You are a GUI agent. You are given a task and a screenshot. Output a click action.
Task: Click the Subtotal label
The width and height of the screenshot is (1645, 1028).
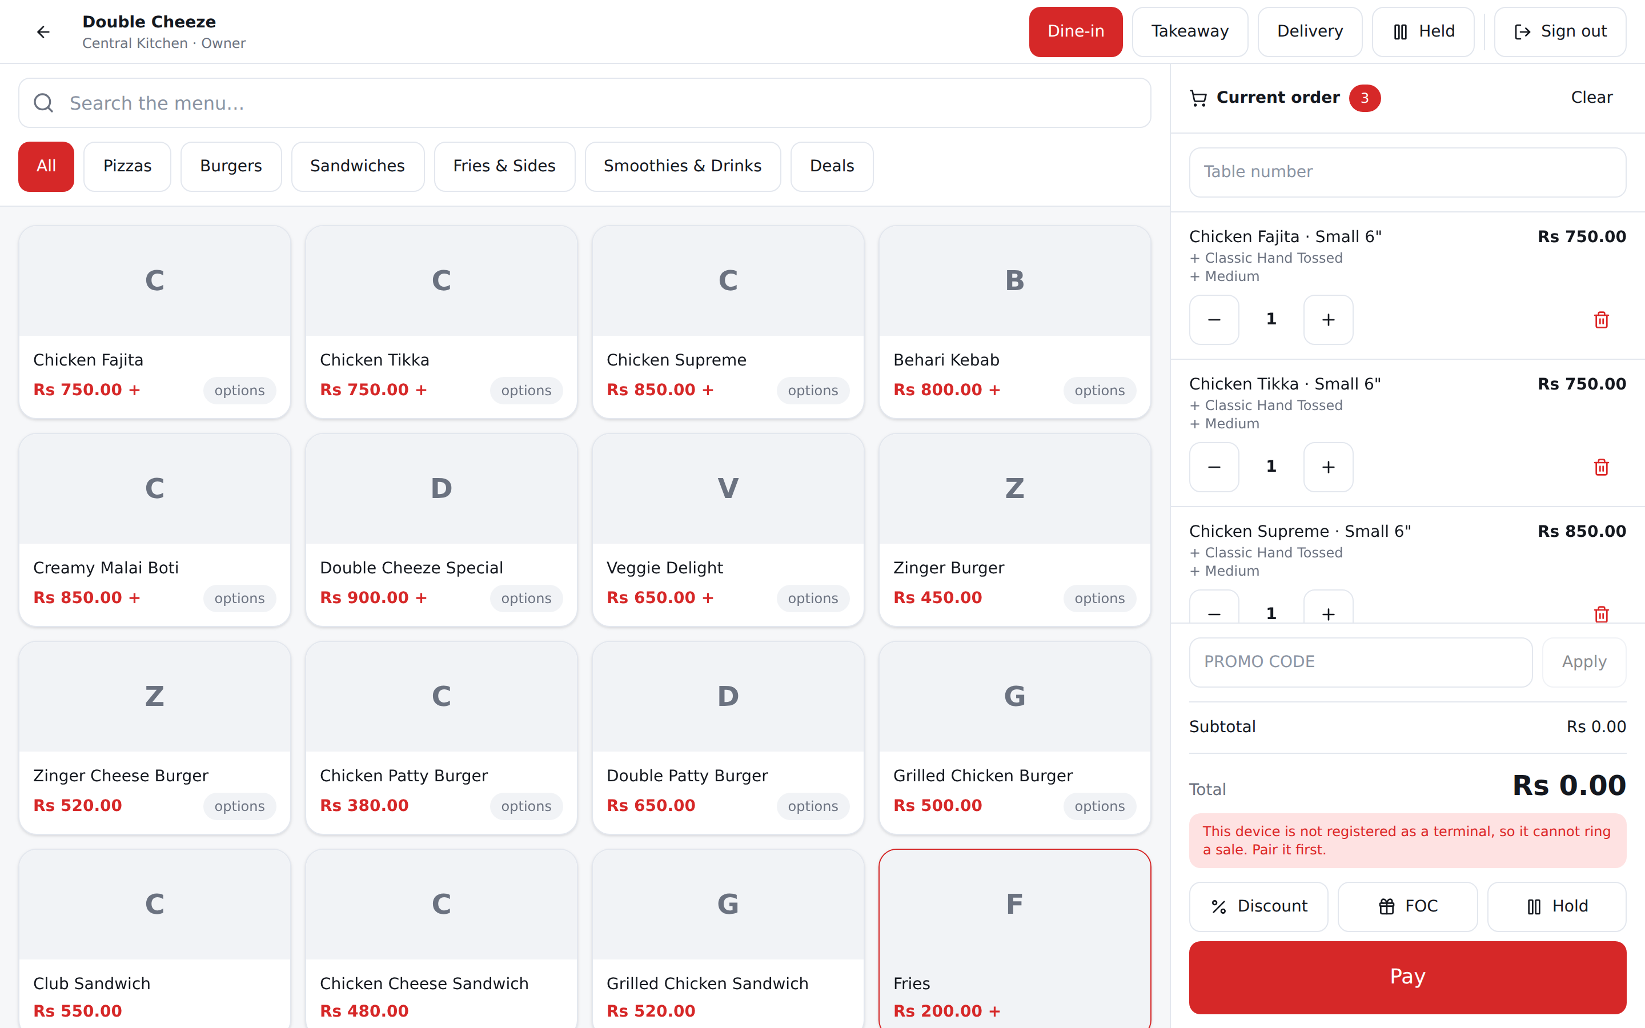1222,727
